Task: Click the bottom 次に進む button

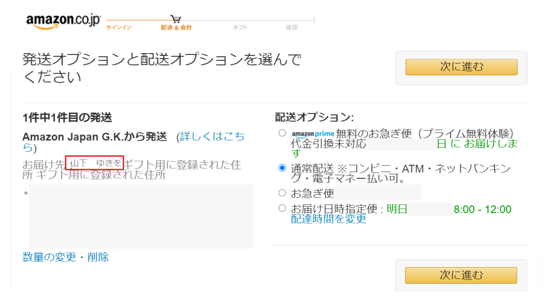Action: coord(461,275)
